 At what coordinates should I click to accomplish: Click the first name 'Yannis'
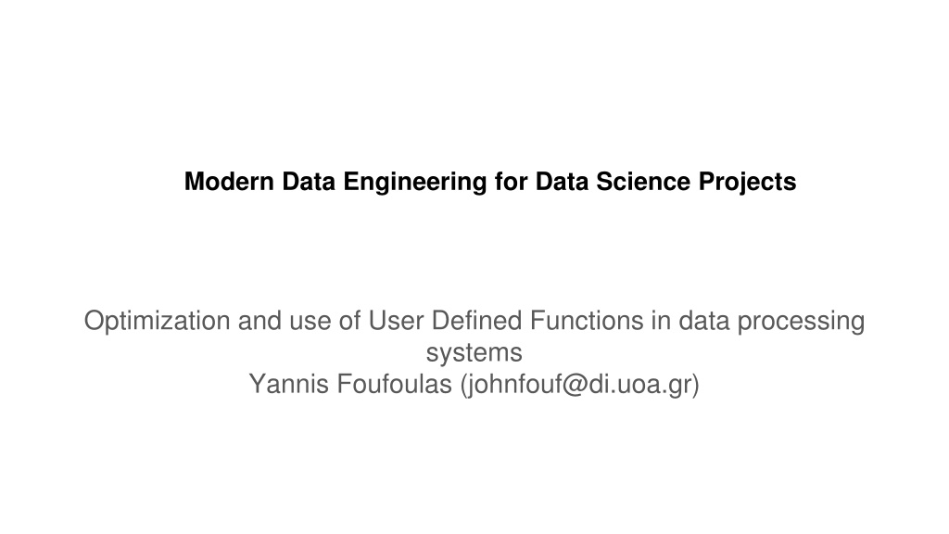tap(289, 384)
